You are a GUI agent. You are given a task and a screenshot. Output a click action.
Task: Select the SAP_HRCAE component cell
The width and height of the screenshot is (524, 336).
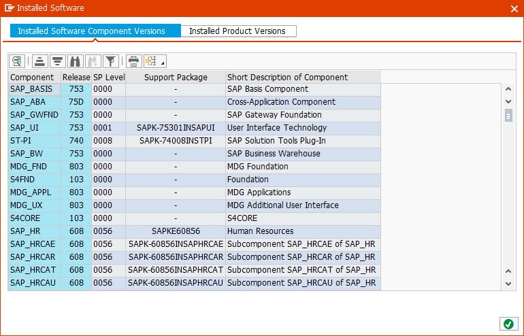tap(35, 244)
